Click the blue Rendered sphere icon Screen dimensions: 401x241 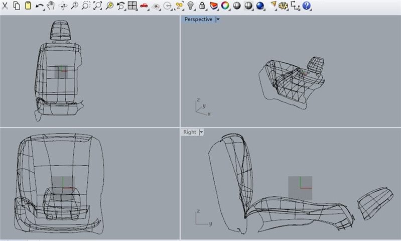(260, 6)
